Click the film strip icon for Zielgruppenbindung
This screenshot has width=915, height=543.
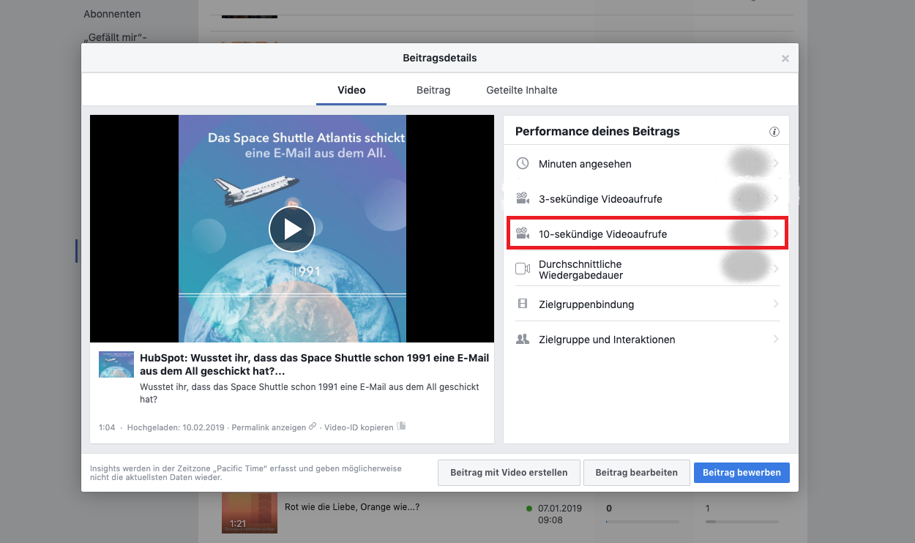[522, 304]
